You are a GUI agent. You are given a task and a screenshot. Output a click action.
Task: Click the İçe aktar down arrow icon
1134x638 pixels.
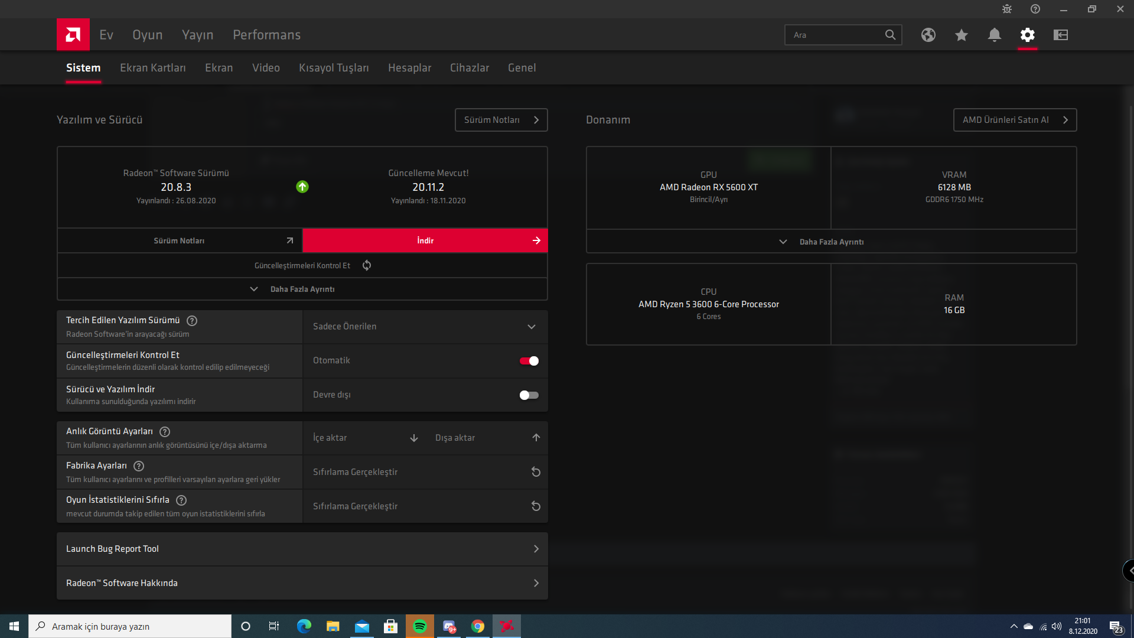pos(414,438)
